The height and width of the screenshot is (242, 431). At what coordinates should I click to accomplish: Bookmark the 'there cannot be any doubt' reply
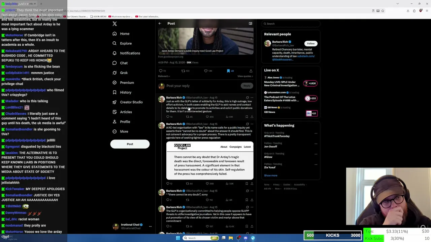coord(247,200)
